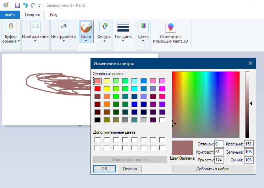Image resolution: width=264 pixels, height=188 pixels.
Task: Click the Определить цвет >> button
Action: coord(130,160)
